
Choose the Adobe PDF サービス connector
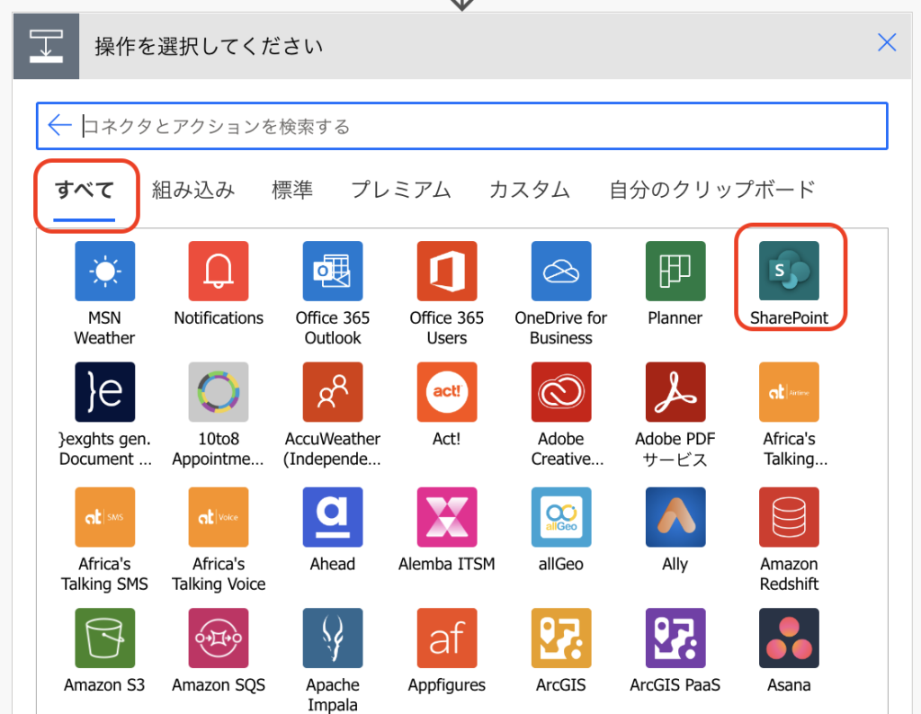point(675,392)
